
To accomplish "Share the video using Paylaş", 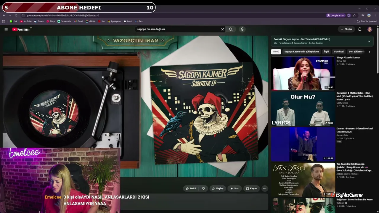I will tap(218, 188).
